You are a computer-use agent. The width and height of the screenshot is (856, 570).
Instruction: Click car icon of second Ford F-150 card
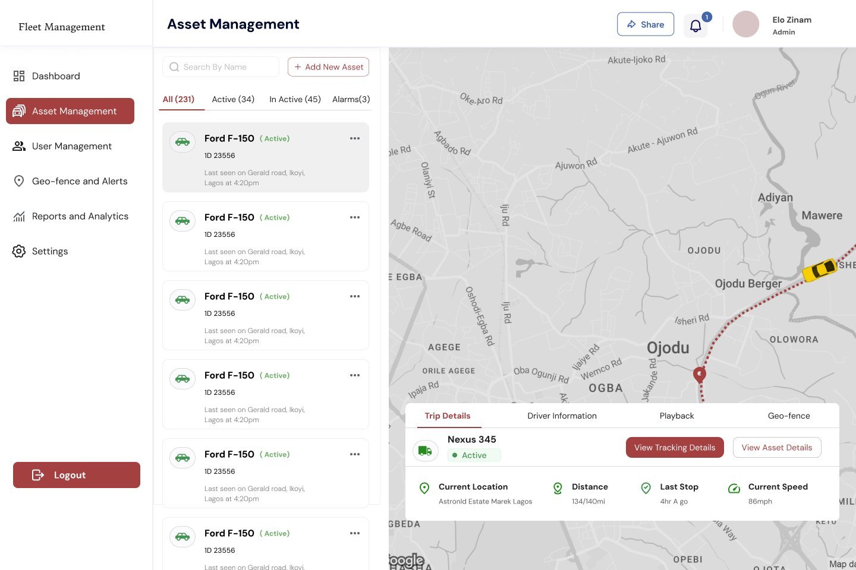182,221
